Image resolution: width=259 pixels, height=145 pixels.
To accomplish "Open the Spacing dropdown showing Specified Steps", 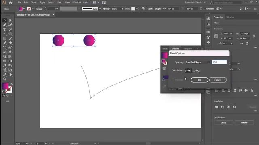I will click(x=197, y=62).
